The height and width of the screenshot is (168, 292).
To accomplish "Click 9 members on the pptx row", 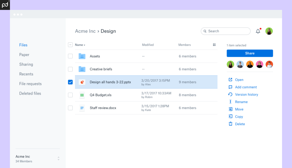I will point(188,82).
